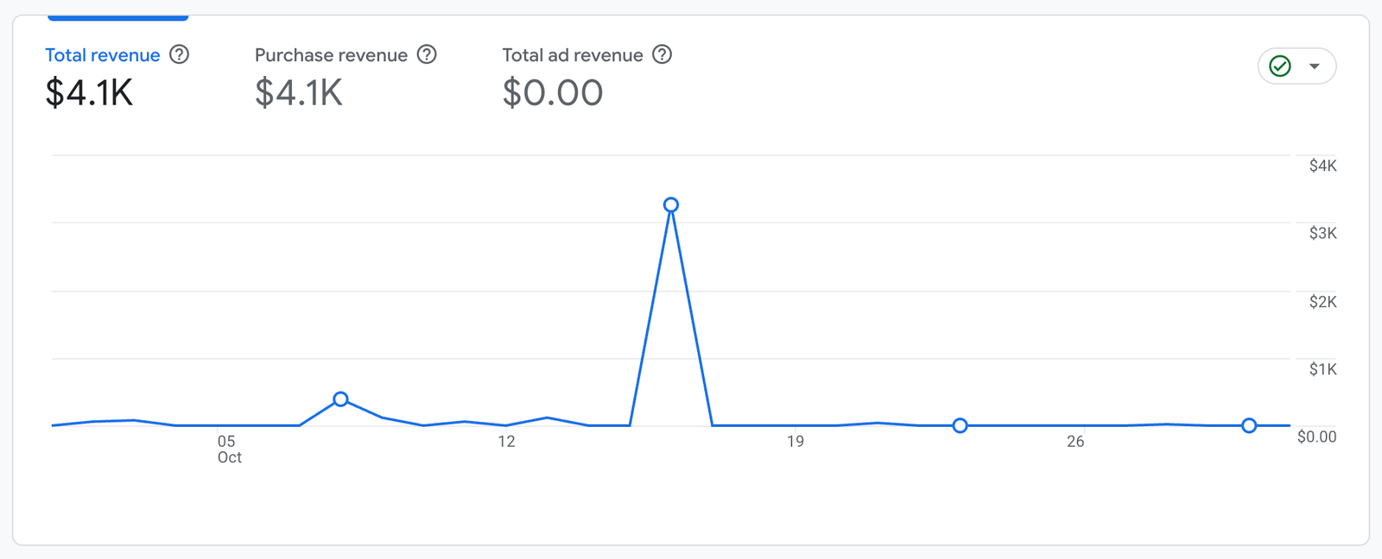Click the 05 Oct x-axis date label
This screenshot has height=559, width=1382.
[x=228, y=449]
